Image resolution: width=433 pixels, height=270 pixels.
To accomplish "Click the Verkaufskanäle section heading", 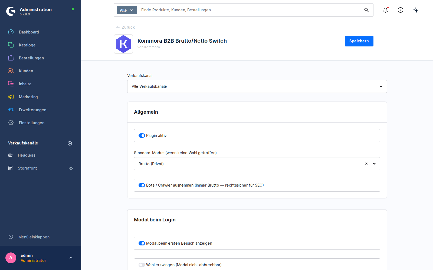I will [23, 143].
